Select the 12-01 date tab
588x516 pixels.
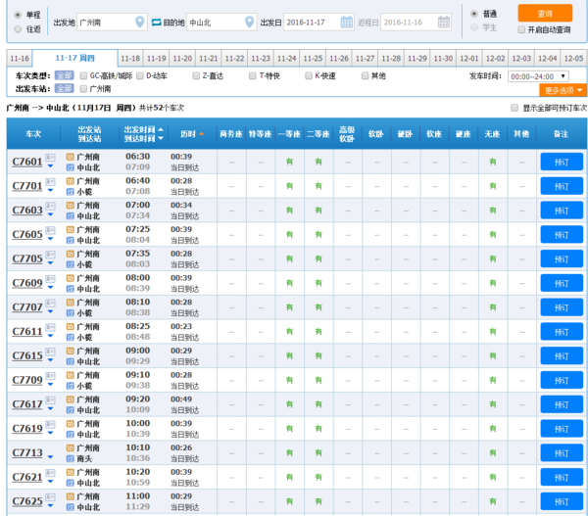click(469, 59)
